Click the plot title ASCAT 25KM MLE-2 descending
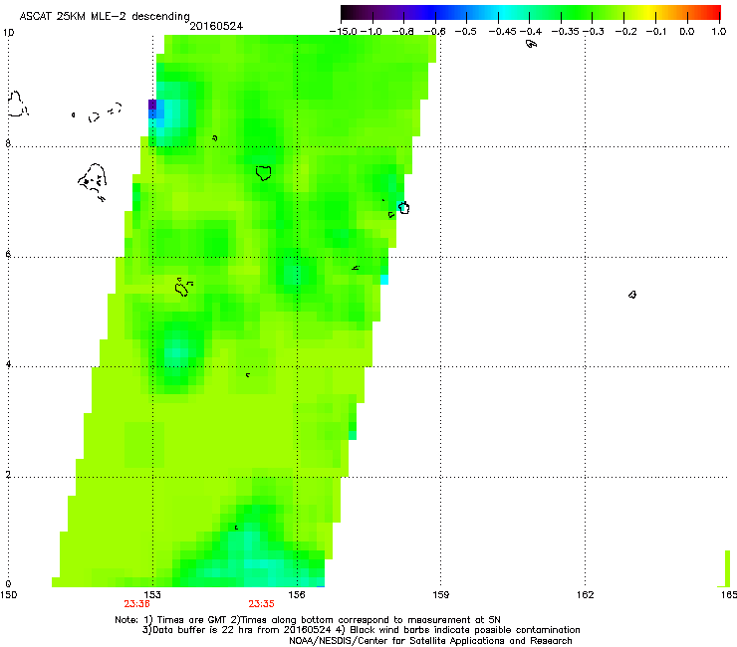 pos(105,16)
